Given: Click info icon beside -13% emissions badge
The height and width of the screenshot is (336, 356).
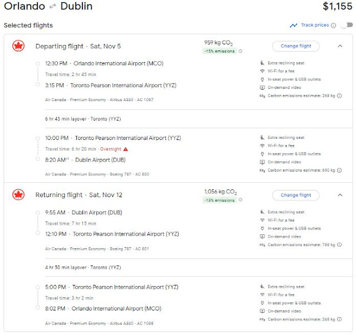Looking at the screenshot, I should pyautogui.click(x=240, y=200).
